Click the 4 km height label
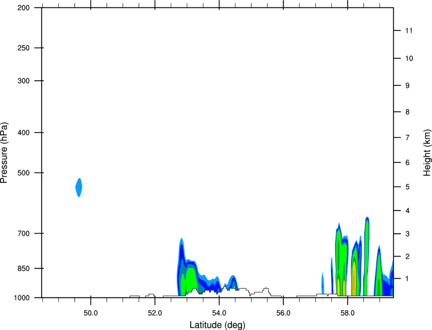This screenshot has height=330, width=432. tap(408, 211)
